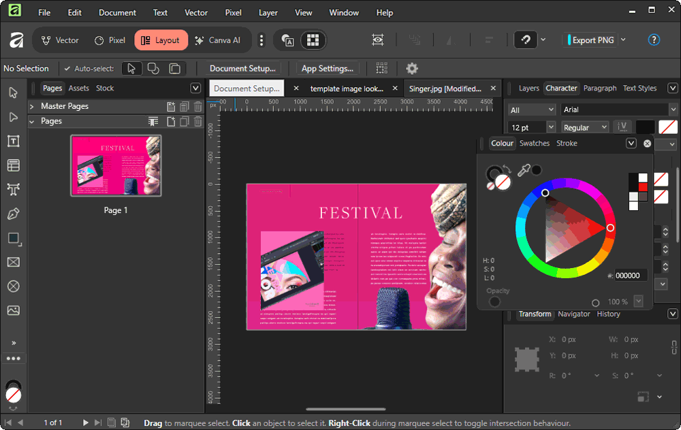Pick the colour picker eyedropper icon

click(523, 170)
